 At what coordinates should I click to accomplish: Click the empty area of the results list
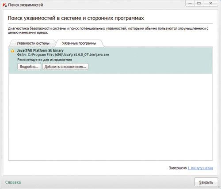pos(110,117)
